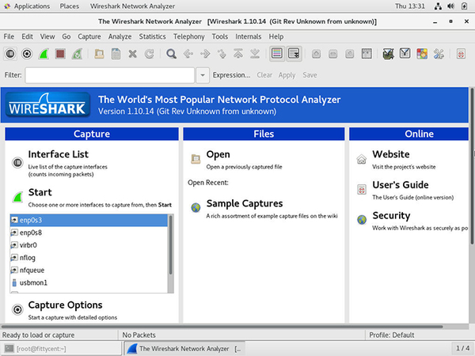This screenshot has width=475, height=356.
Task: Open a capture file toolbar icon
Action: pos(99,54)
